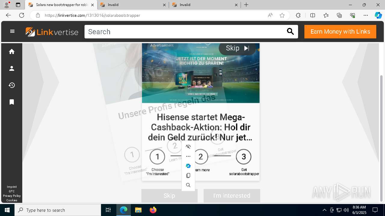Open Edge Settings and more menu
The image size is (385, 216).
click(x=366, y=15)
